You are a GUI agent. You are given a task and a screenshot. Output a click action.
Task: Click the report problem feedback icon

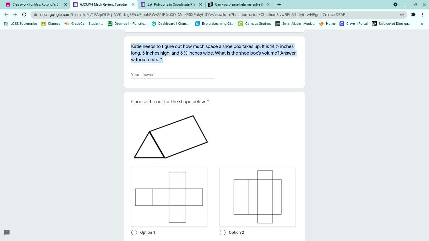[x=7, y=233]
